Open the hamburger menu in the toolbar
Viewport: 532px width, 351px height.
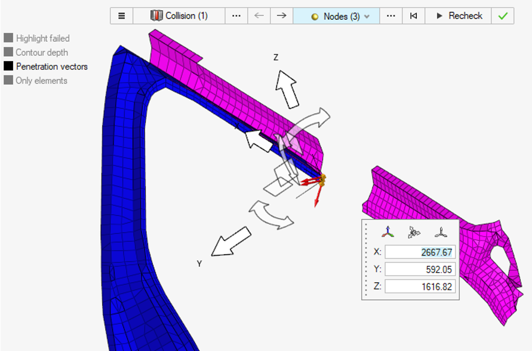(x=122, y=16)
